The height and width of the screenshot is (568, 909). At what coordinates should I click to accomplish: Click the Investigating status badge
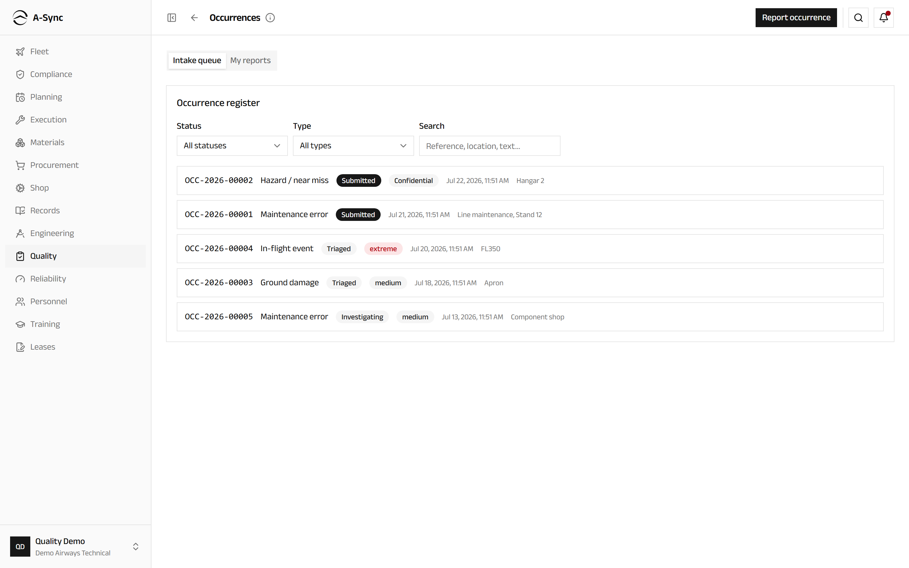[x=362, y=317]
